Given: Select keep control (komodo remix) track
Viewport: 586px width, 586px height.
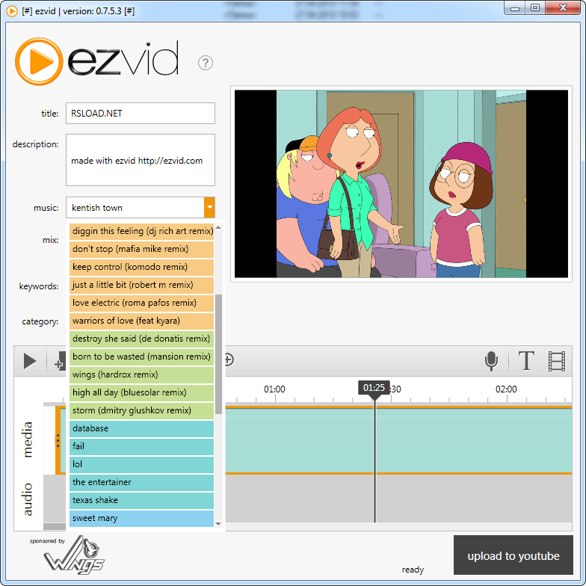Looking at the screenshot, I should tap(142, 267).
